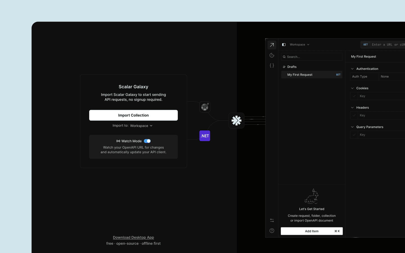Open the environment braces icon in sidebar
This screenshot has height=253, width=405.
coord(272,65)
